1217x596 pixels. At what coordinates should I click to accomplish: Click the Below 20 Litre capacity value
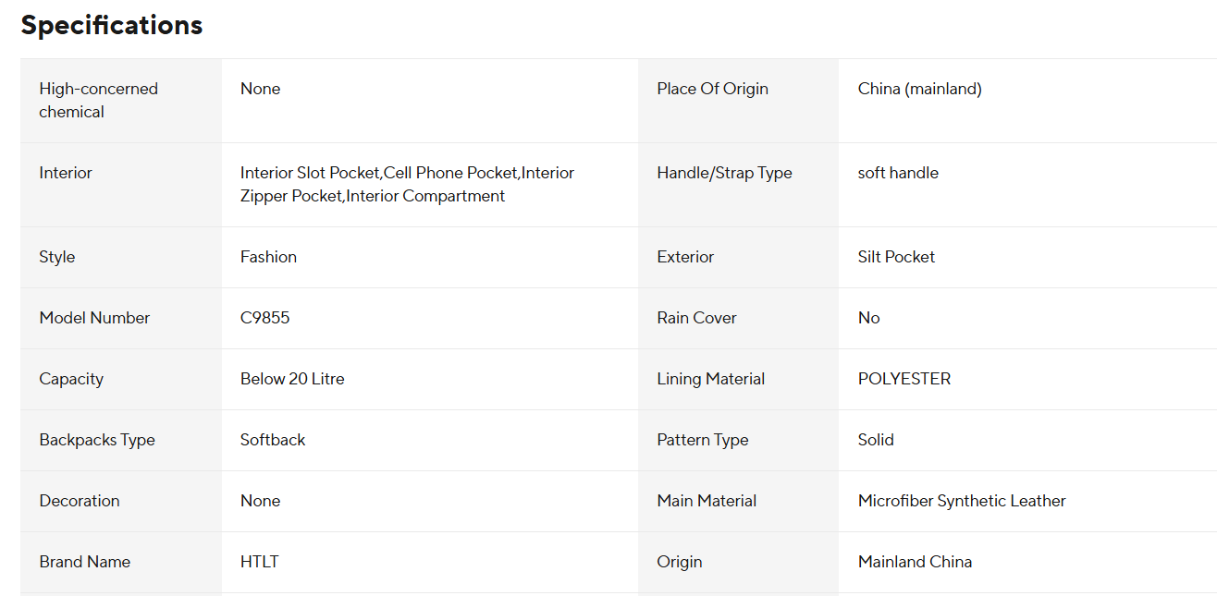(x=292, y=379)
